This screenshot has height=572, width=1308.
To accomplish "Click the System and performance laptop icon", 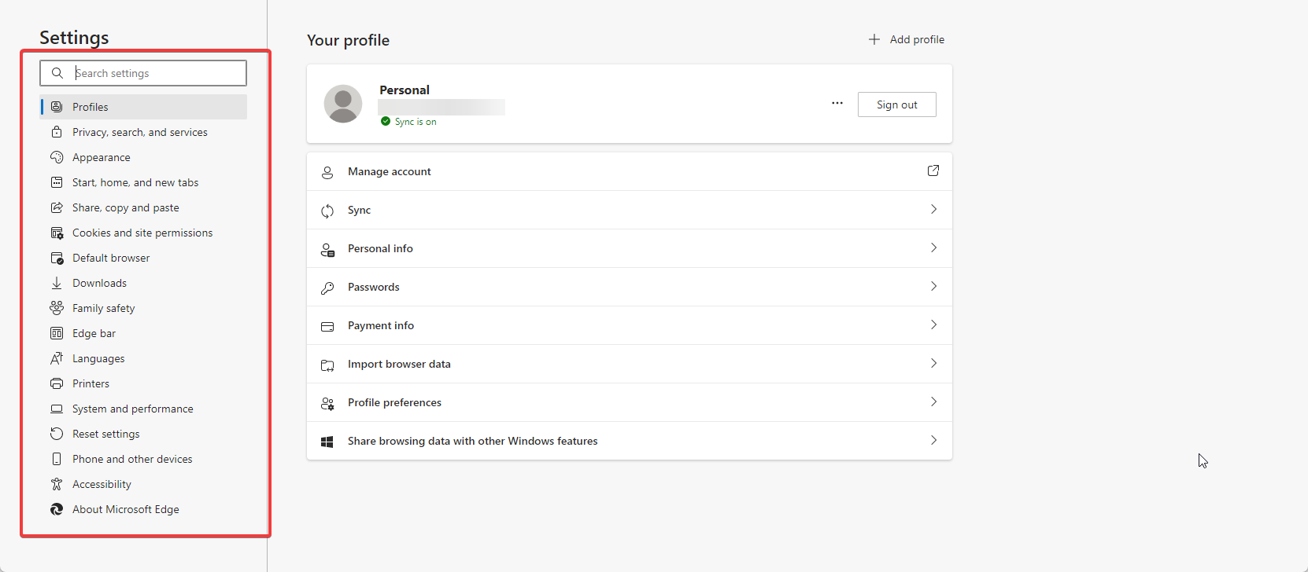I will click(x=57, y=409).
